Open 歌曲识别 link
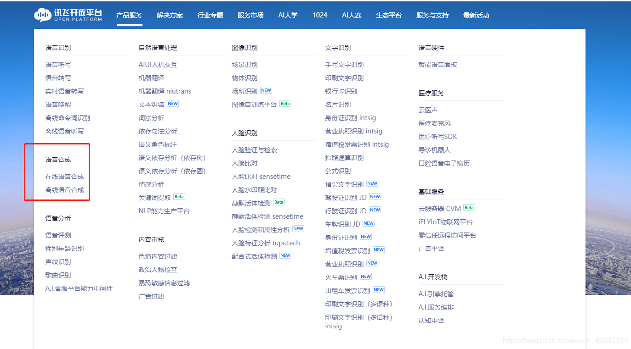 (x=58, y=275)
